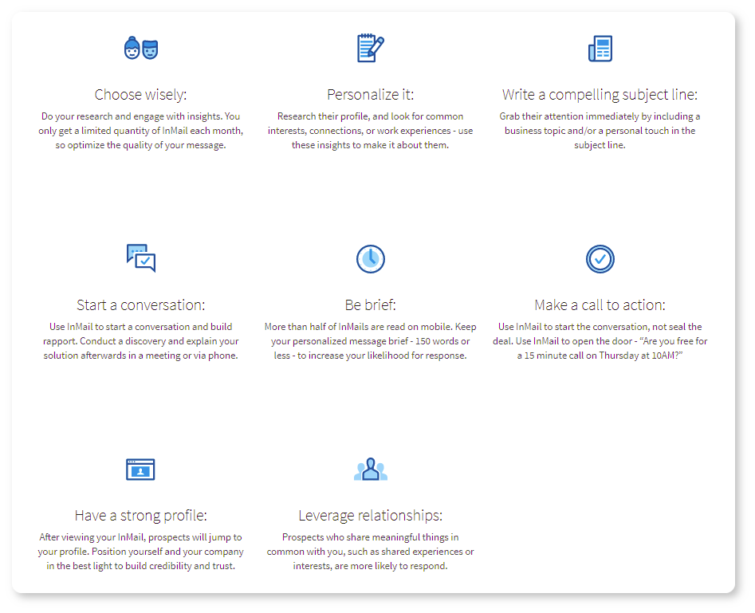The image size is (755, 613).
Task: Click the group of people relationships icon
Action: (370, 470)
